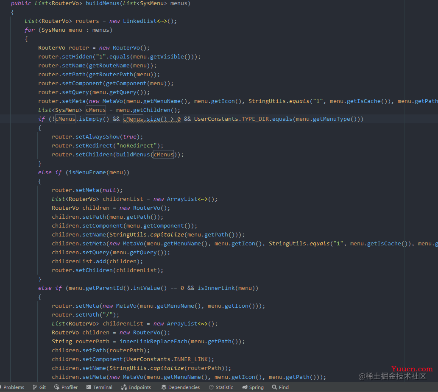Expand the folded LinkedList<~> diamond

[162, 21]
